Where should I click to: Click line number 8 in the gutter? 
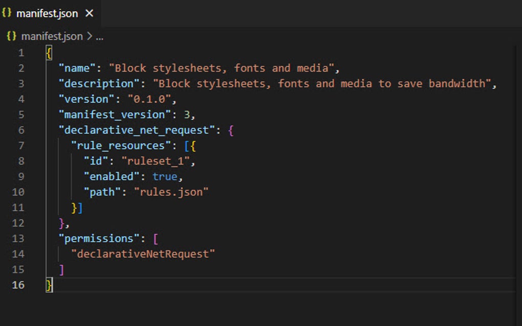(20, 160)
